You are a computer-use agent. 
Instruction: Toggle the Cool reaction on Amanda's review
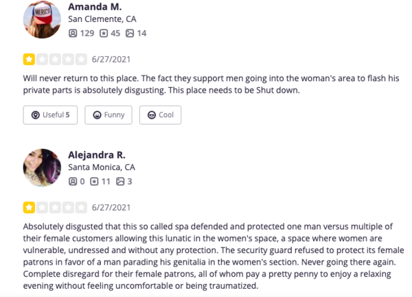point(160,115)
